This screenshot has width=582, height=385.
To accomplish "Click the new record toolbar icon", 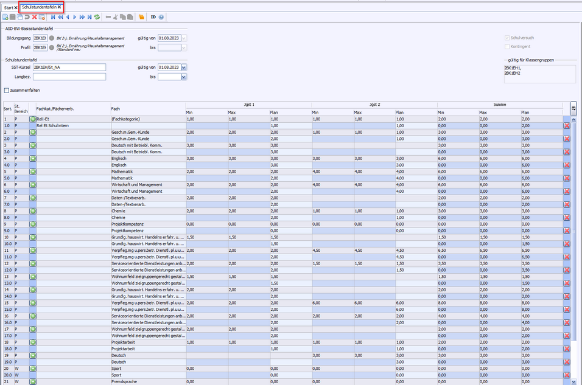I will pyautogui.click(x=5, y=17).
